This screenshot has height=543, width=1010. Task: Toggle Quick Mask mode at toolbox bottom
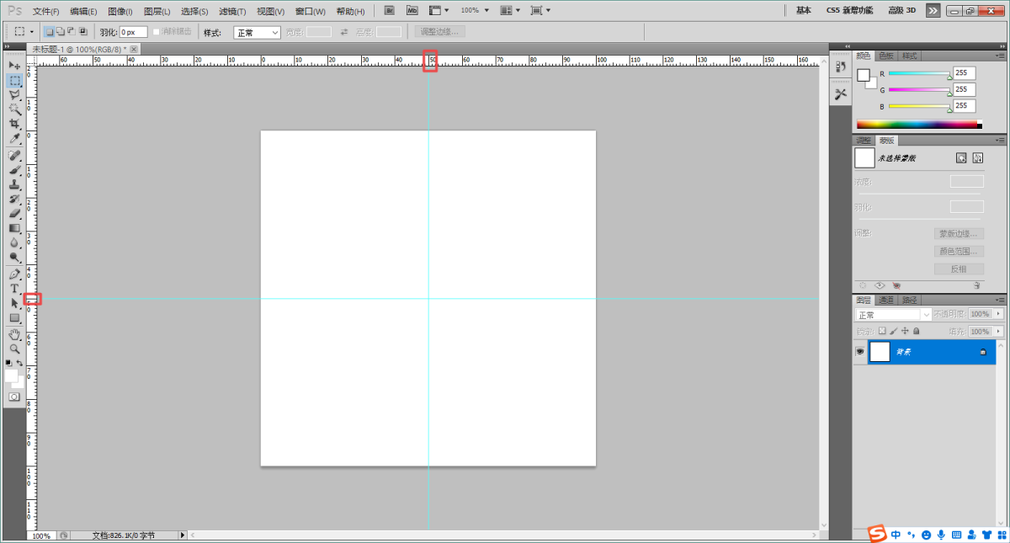14,396
